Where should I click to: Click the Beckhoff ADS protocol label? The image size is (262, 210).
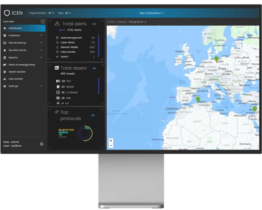pos(66,130)
